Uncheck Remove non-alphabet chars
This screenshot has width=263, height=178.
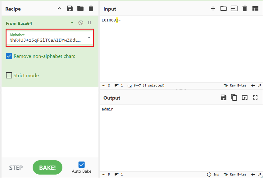pos(9,56)
